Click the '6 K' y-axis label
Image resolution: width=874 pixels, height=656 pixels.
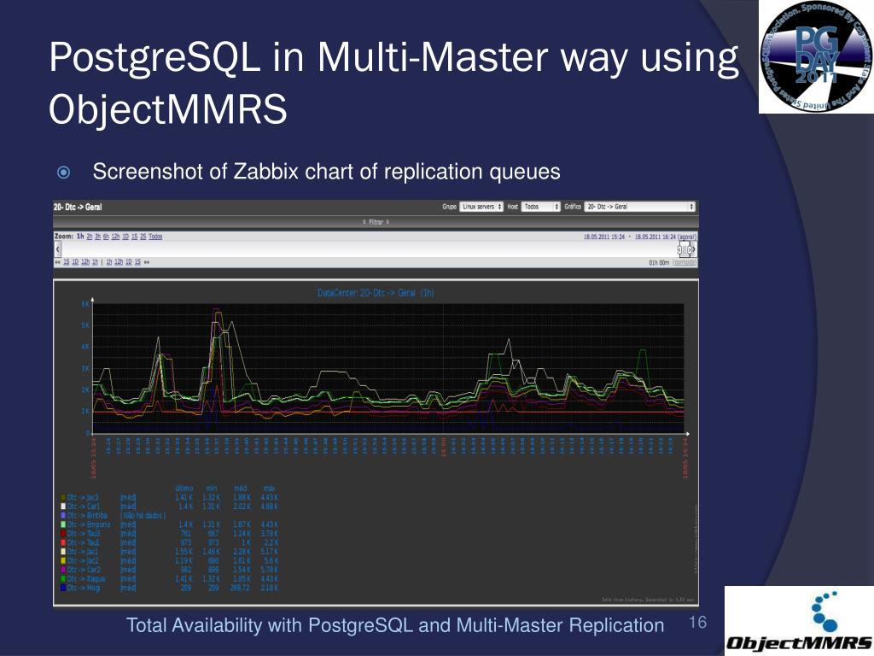[x=85, y=304]
